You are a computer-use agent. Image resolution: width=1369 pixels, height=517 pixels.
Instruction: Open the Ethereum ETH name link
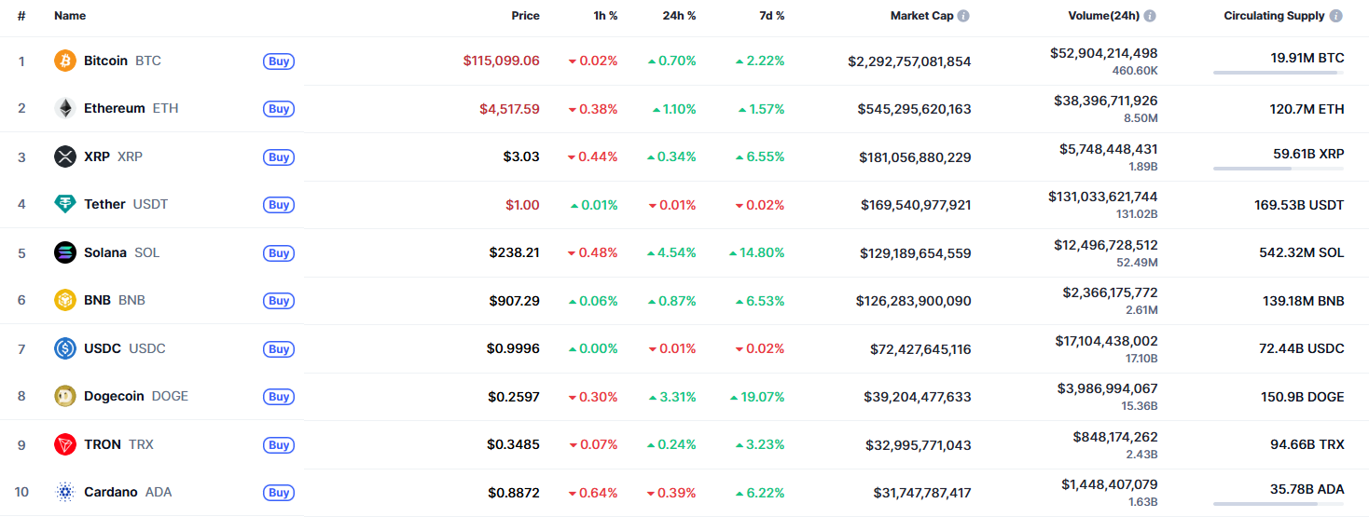(131, 108)
